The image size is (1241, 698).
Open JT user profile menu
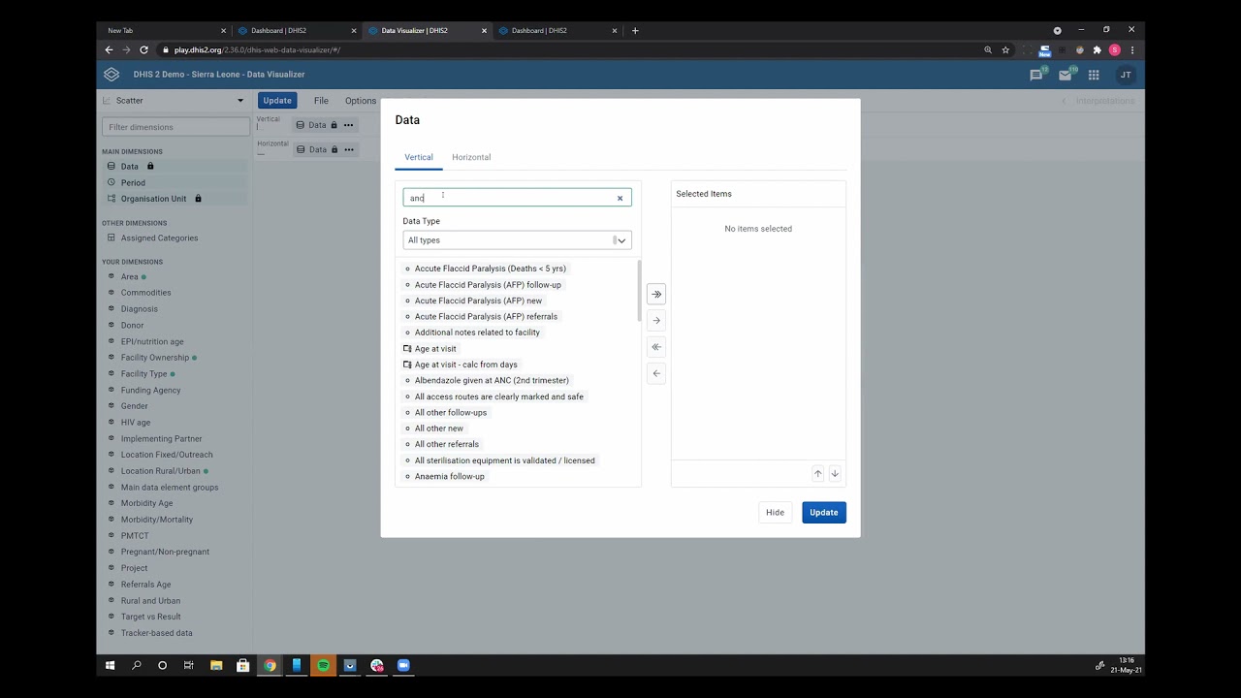click(1126, 75)
